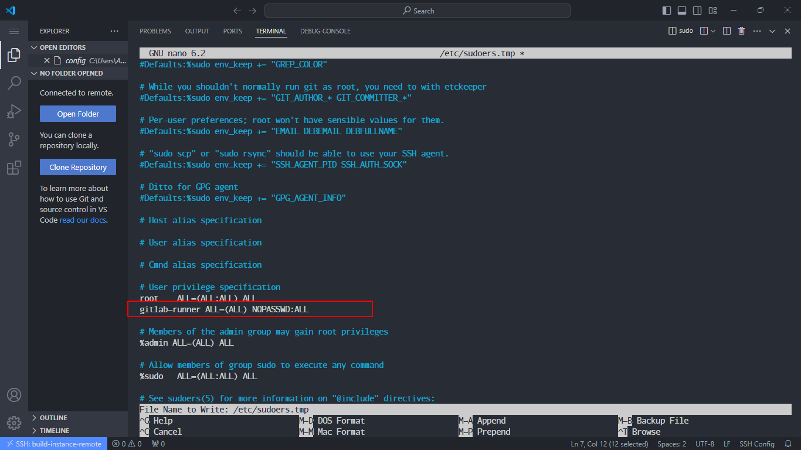Viewport: 801px width, 450px height.
Task: Click the Mac Format option
Action: [x=341, y=432]
